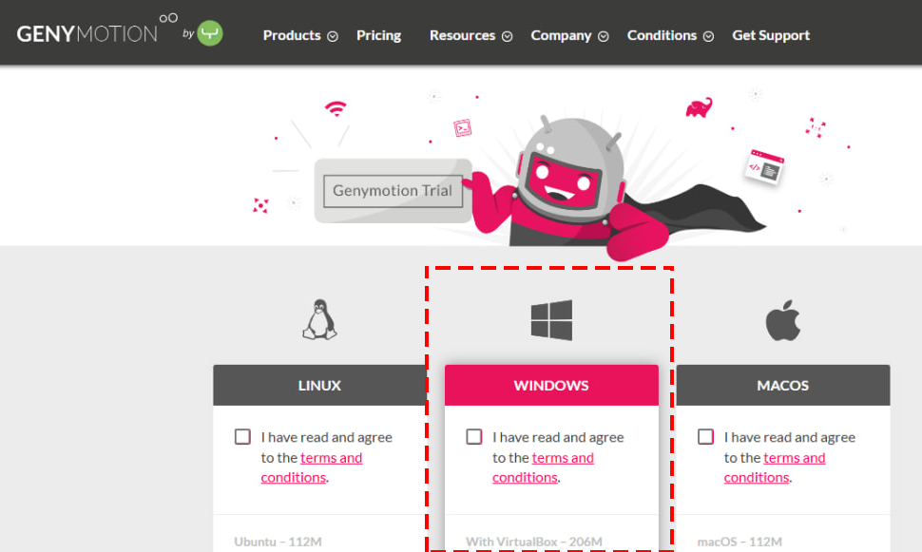Select the pink WINDOWS card header
The height and width of the screenshot is (552, 922).
[x=551, y=386]
